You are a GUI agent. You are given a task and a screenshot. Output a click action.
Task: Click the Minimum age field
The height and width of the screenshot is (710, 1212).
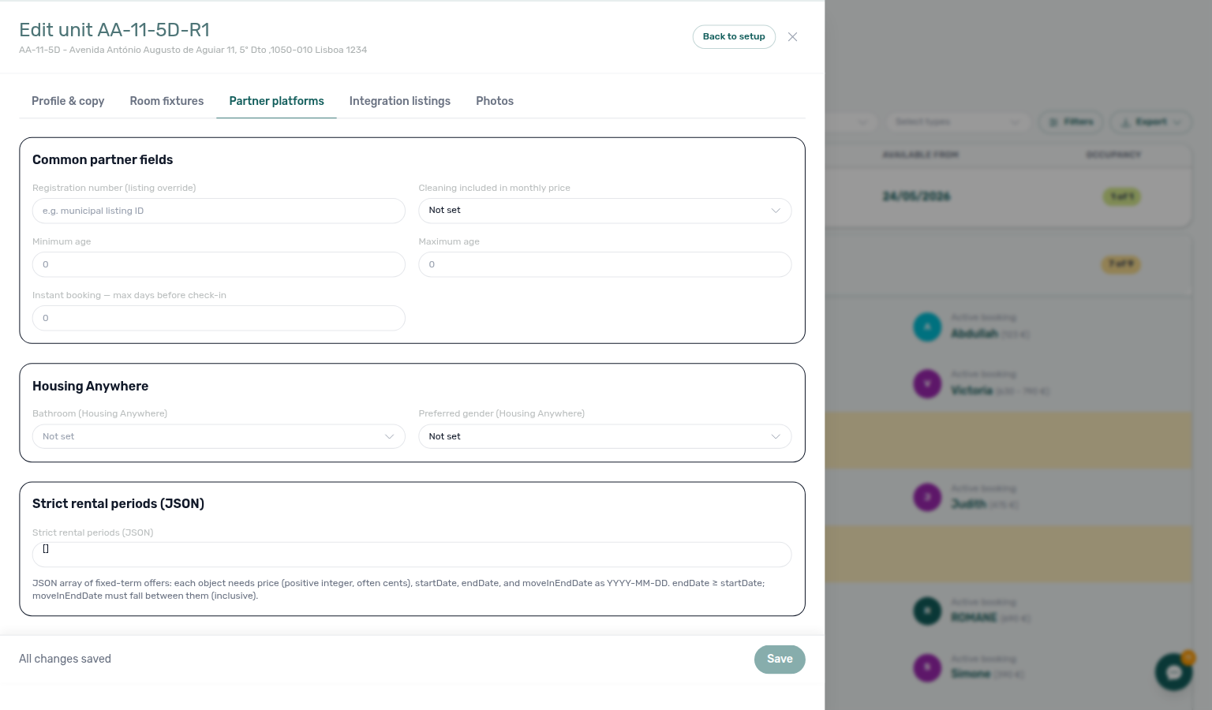click(219, 264)
